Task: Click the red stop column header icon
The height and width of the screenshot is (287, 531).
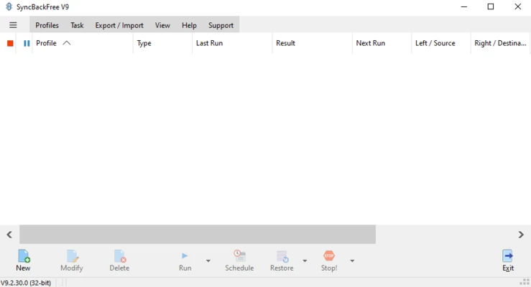Action: (10, 43)
